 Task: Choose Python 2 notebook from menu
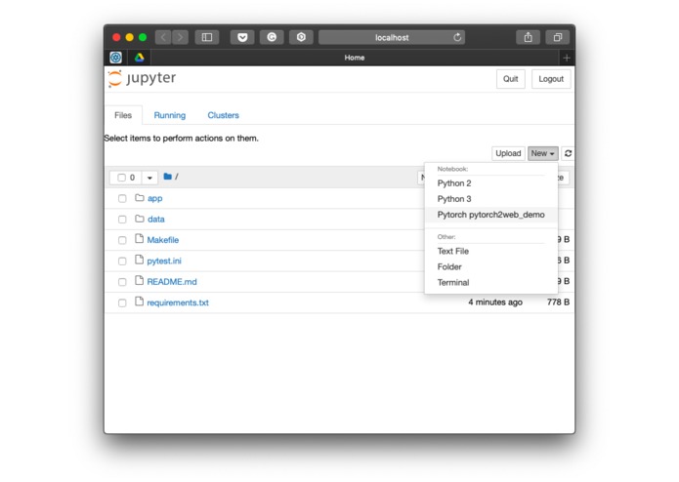tap(491, 183)
